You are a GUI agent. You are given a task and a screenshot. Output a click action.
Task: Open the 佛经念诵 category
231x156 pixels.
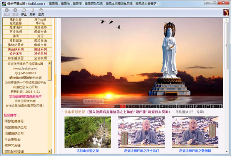pyautogui.click(x=40, y=41)
